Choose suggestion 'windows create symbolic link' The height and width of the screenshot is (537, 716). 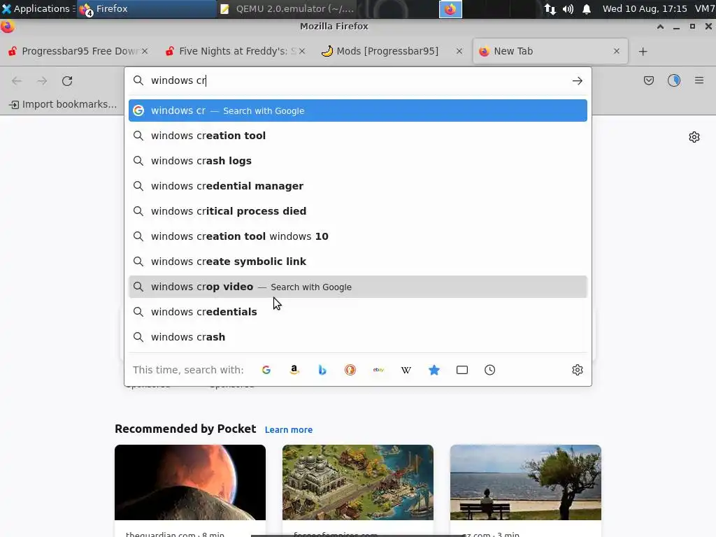[x=358, y=262]
